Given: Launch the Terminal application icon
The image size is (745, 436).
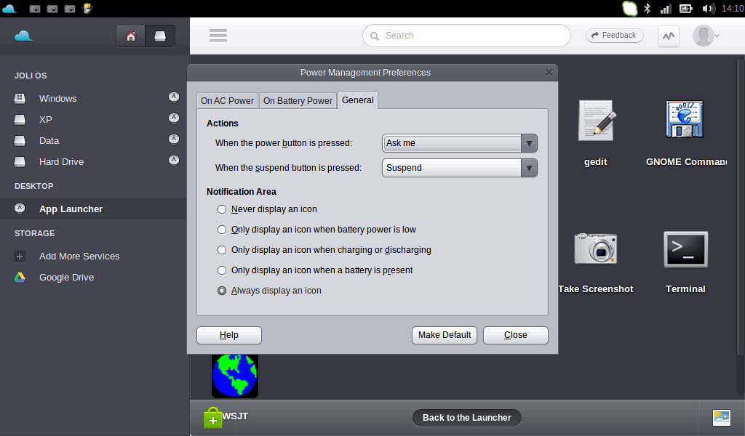Looking at the screenshot, I should tap(685, 249).
